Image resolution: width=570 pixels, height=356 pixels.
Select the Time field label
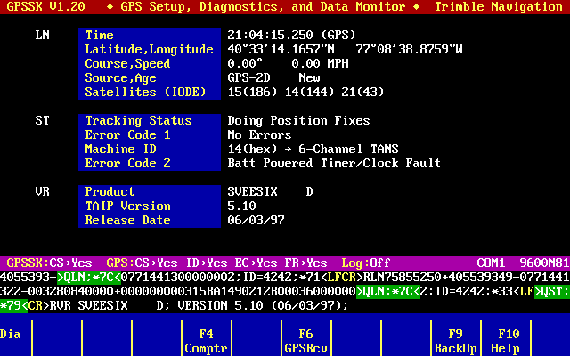[99, 36]
